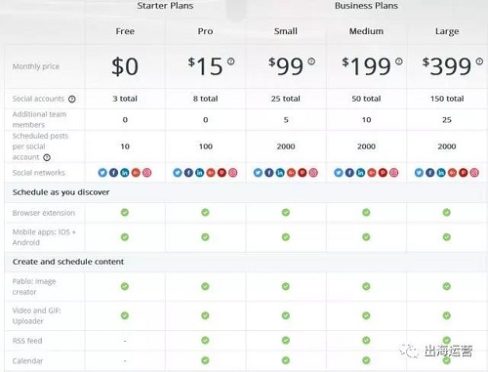
Task: Click the Monthly price row label
Action: click(36, 66)
